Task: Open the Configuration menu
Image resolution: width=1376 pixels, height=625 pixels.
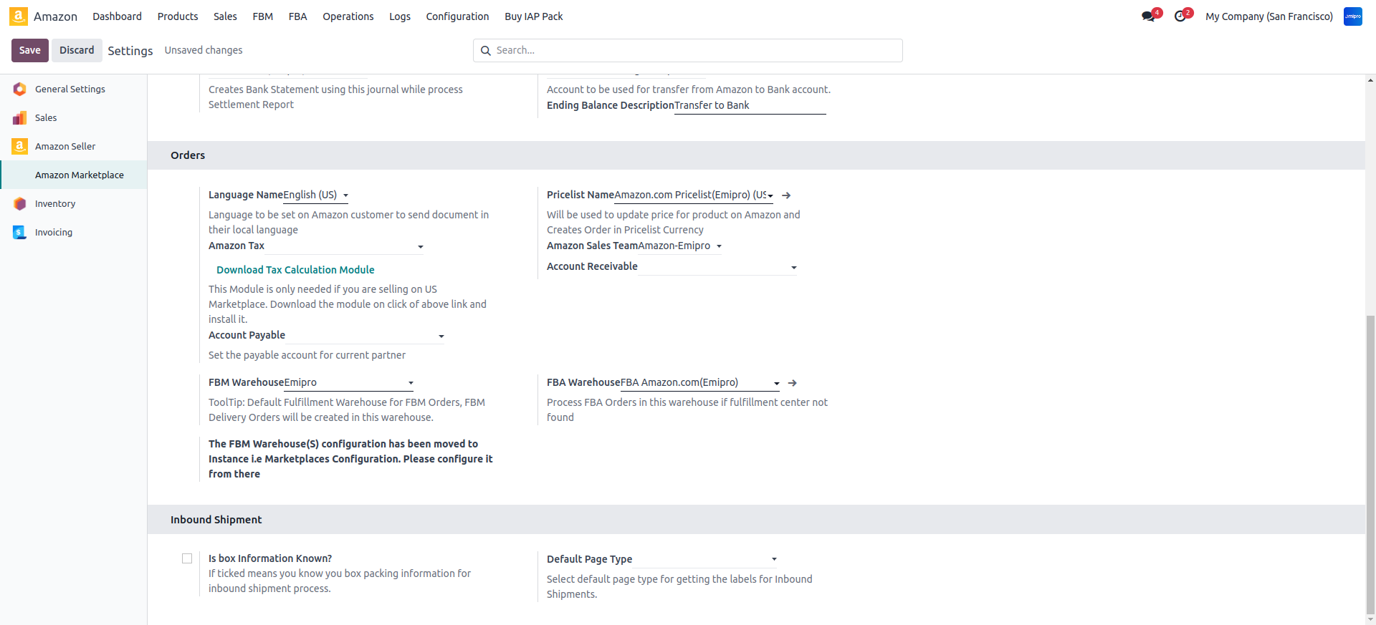Action: pos(457,16)
